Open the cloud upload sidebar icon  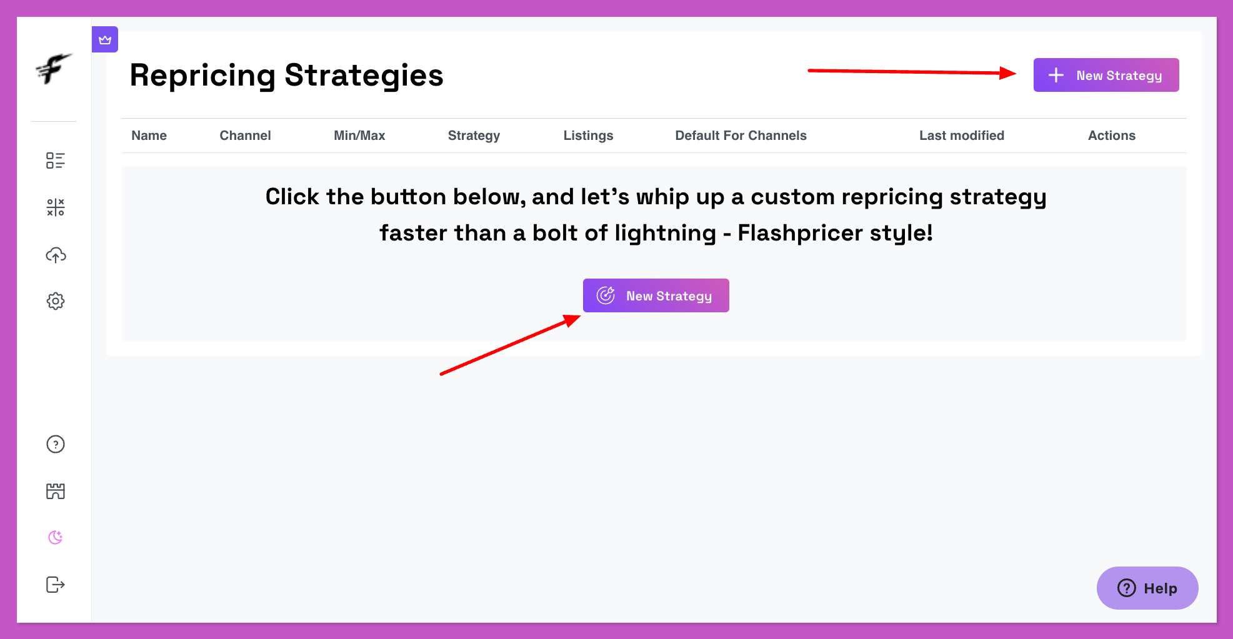(x=56, y=255)
